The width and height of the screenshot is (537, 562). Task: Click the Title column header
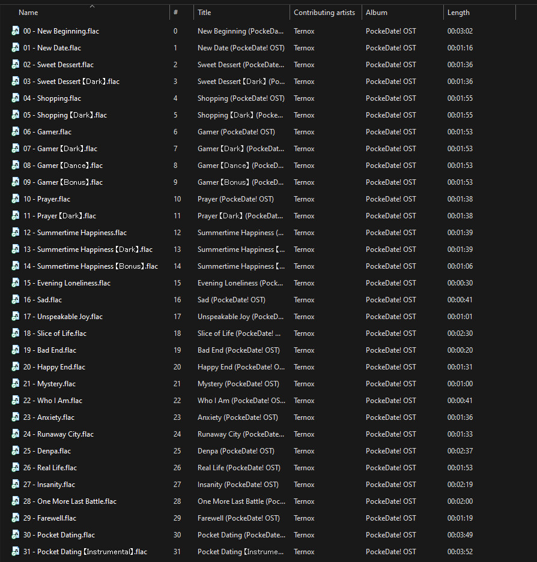204,13
